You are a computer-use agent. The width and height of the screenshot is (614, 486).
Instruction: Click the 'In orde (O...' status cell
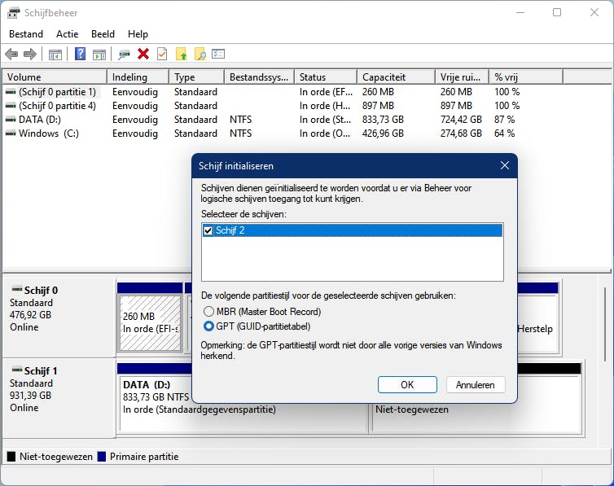coord(325,134)
